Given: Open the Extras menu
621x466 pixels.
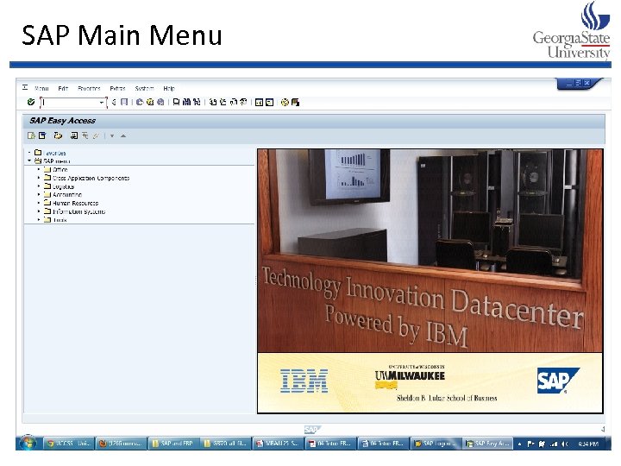Looking at the screenshot, I should tap(117, 88).
